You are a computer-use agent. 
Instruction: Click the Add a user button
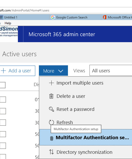tap(17, 71)
